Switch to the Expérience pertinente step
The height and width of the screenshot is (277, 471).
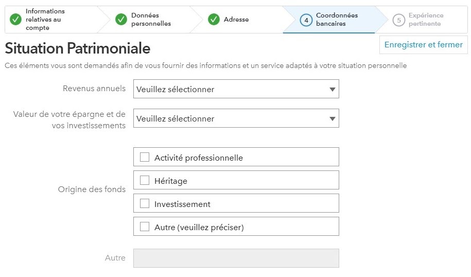(426, 20)
